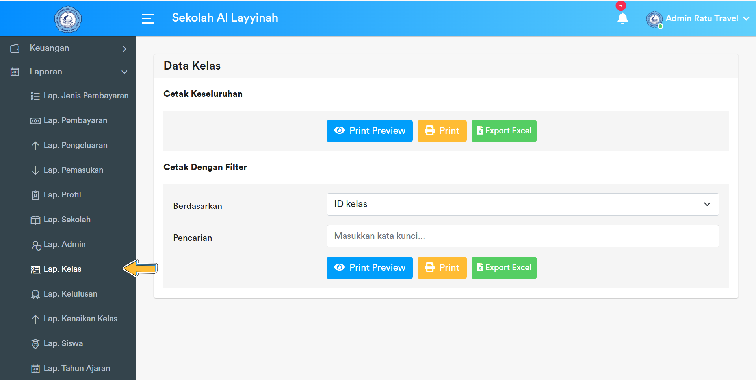Click Export Excel in Cetak Dengan Filter
The height and width of the screenshot is (380, 756).
tap(503, 268)
